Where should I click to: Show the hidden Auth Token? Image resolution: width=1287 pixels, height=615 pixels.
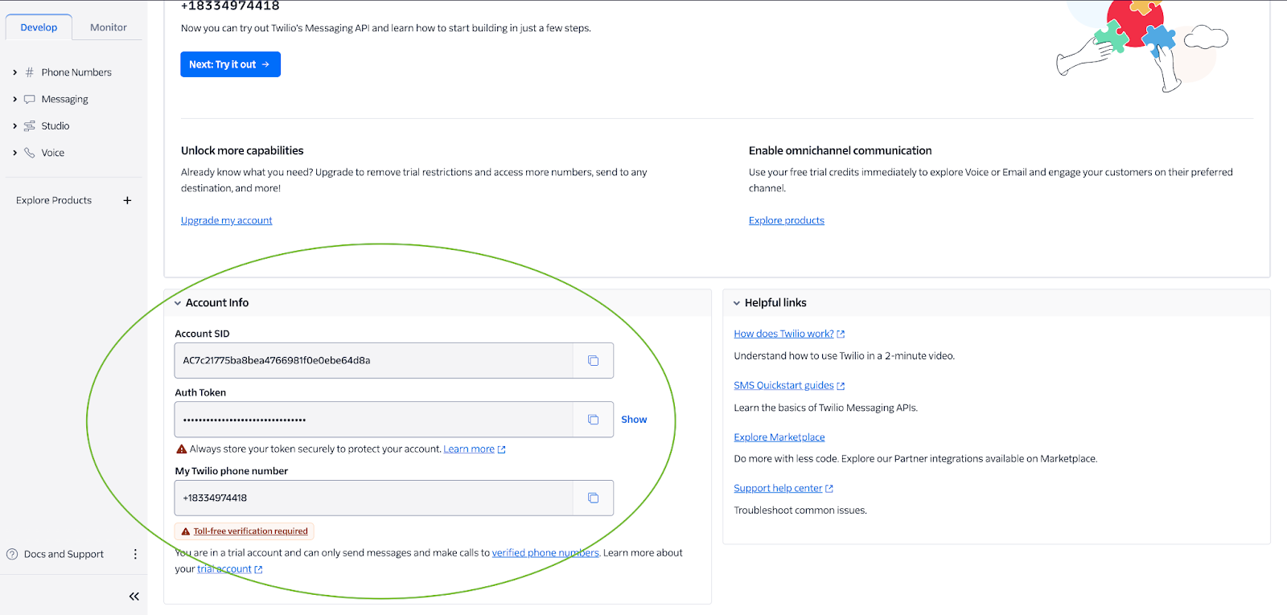pos(634,420)
